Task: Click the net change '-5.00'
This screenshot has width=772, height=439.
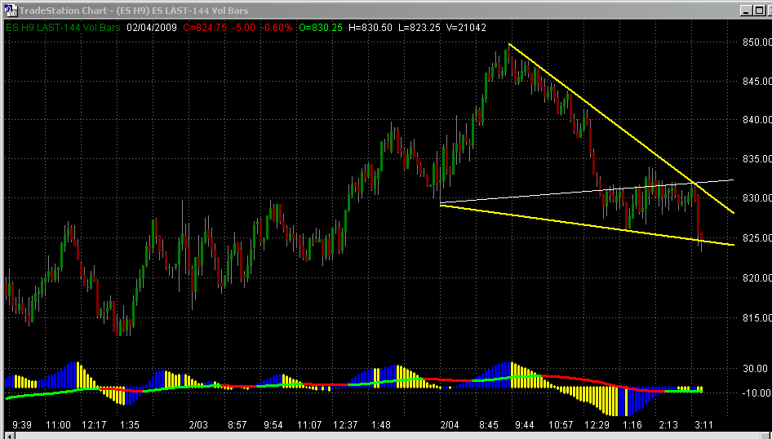Action: pos(244,28)
